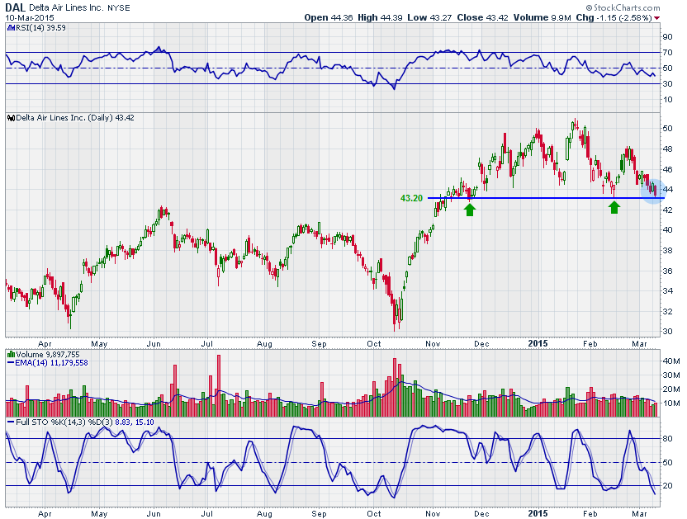Click the 80 mark on stochastic axis
687x519 pixels.
pos(667,438)
